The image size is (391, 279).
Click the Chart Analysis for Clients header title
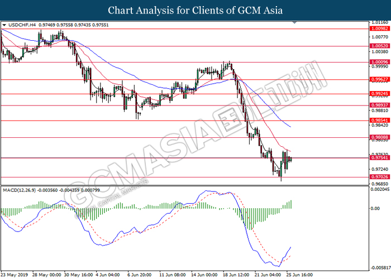pyautogui.click(x=195, y=10)
